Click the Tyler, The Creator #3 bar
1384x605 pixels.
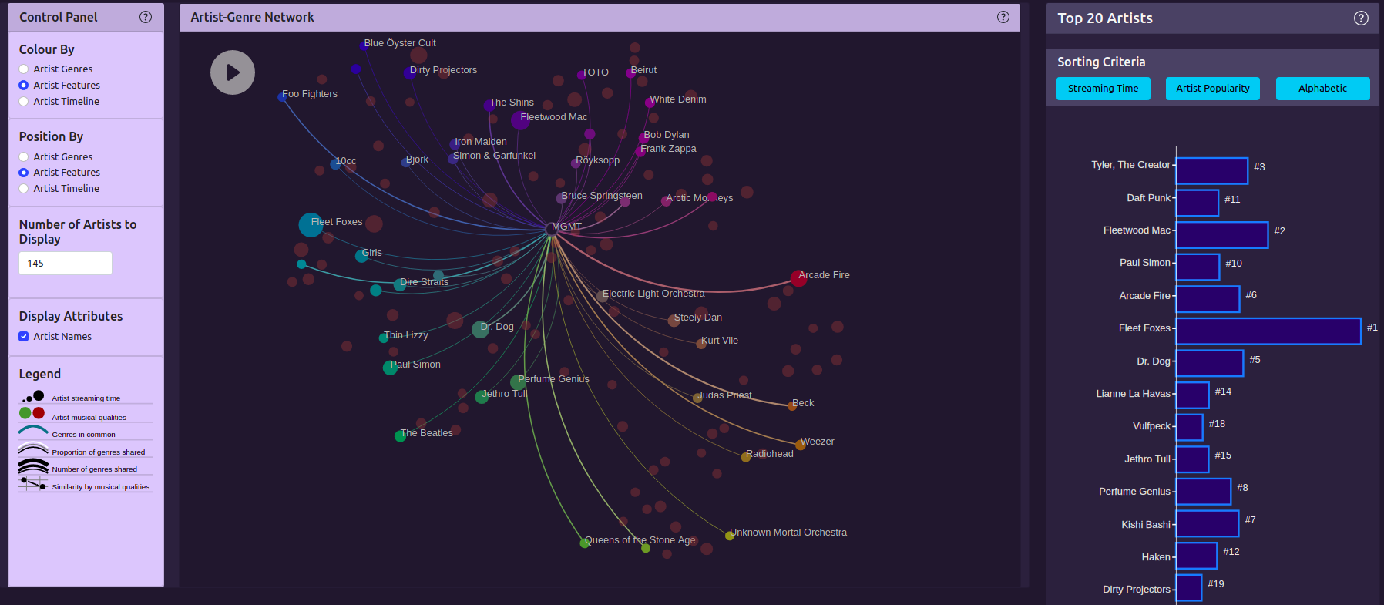(1212, 171)
